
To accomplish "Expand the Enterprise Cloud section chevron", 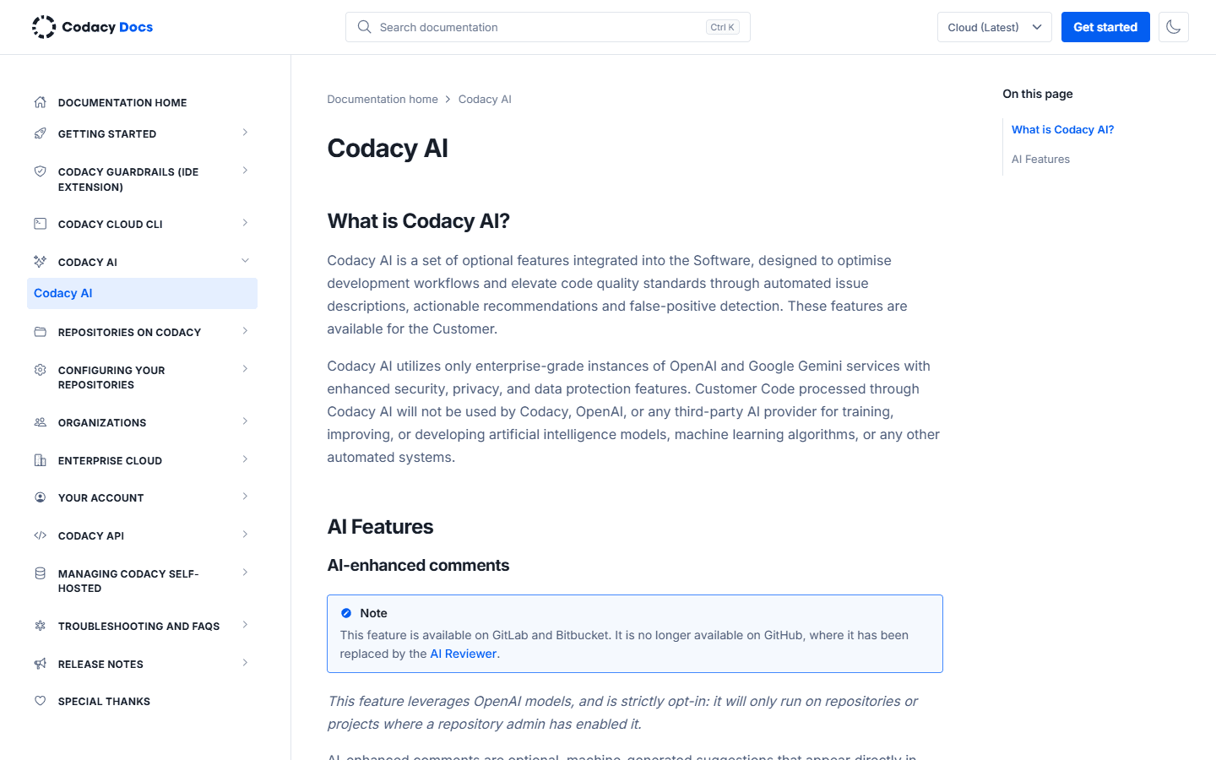I will click(x=245, y=459).
